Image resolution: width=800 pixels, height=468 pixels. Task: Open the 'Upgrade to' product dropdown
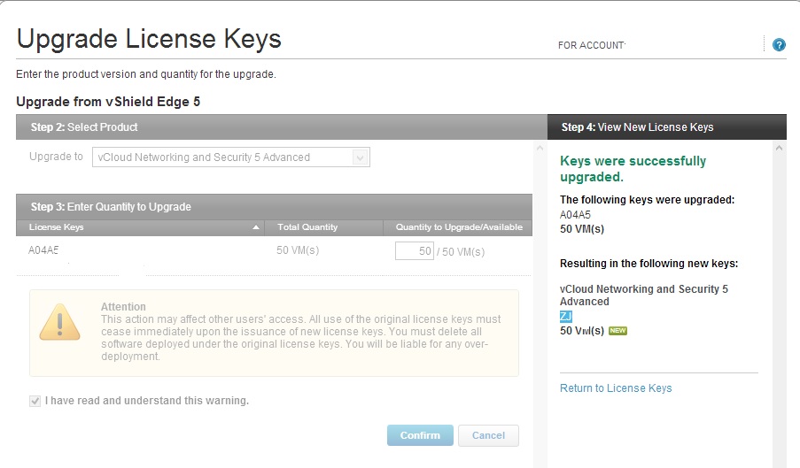click(x=230, y=157)
